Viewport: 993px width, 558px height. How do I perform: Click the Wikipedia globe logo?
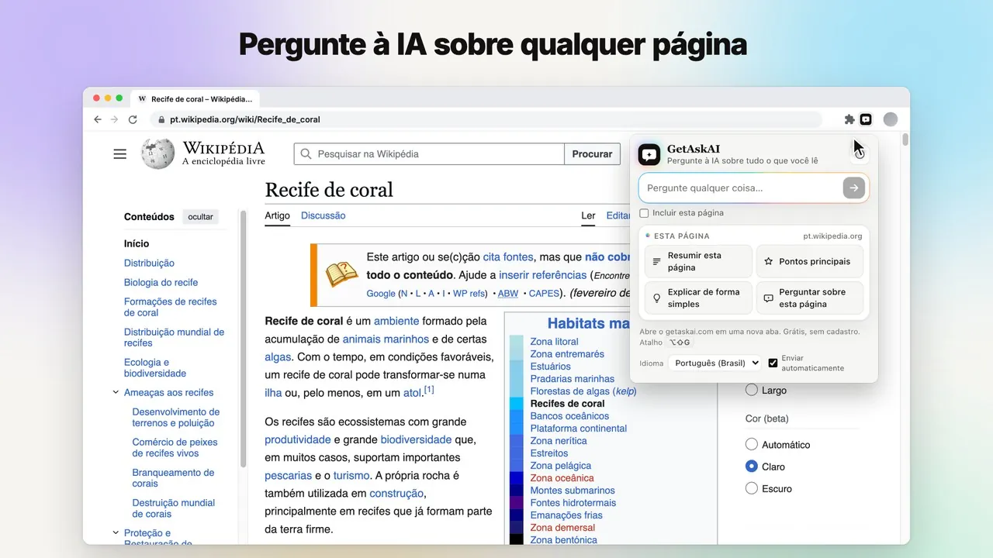coord(157,153)
